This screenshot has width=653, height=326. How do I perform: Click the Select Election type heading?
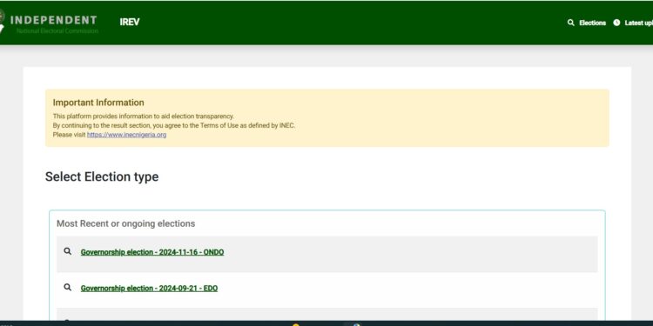point(102,176)
